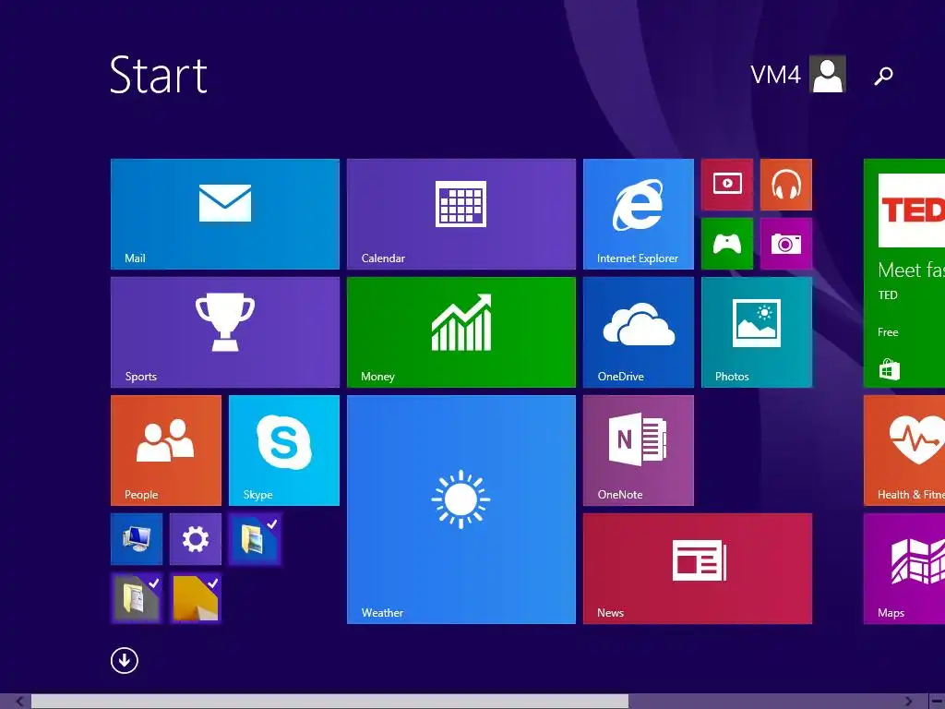
Task: Open the TED store suggestion tile
Action: pyautogui.click(x=904, y=273)
